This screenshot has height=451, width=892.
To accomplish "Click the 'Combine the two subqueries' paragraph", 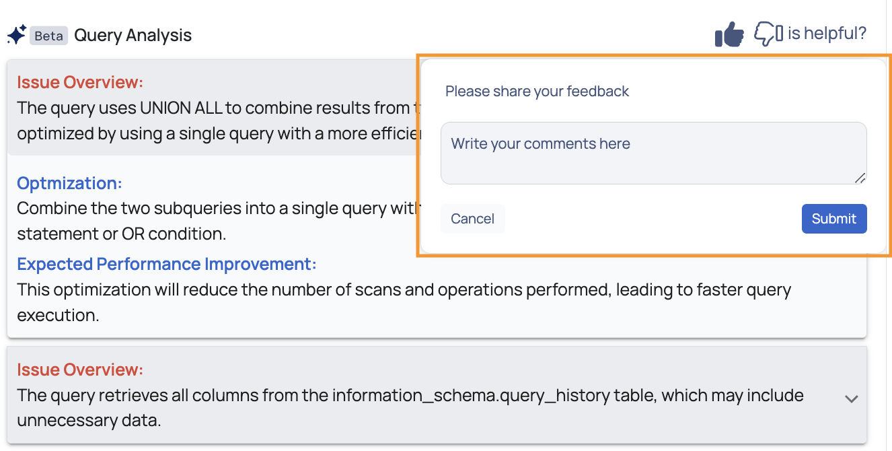I will (x=217, y=221).
